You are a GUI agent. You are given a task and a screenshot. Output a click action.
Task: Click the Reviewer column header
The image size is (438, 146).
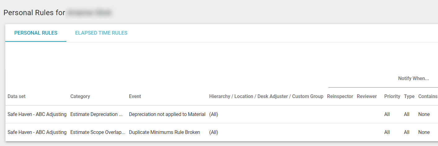[367, 96]
